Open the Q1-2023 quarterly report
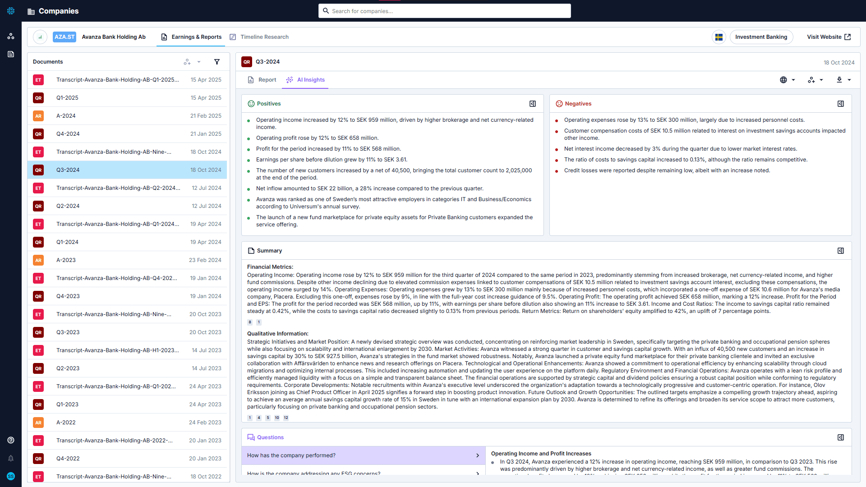This screenshot has width=866, height=487. (127, 404)
